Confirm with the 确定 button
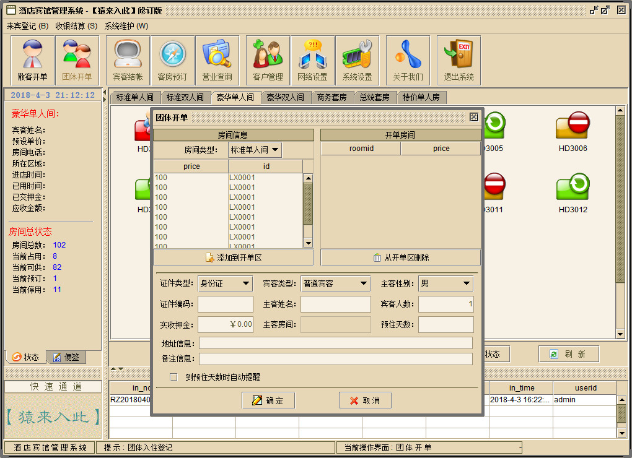Viewport: 632px width, 458px height. 268,400
